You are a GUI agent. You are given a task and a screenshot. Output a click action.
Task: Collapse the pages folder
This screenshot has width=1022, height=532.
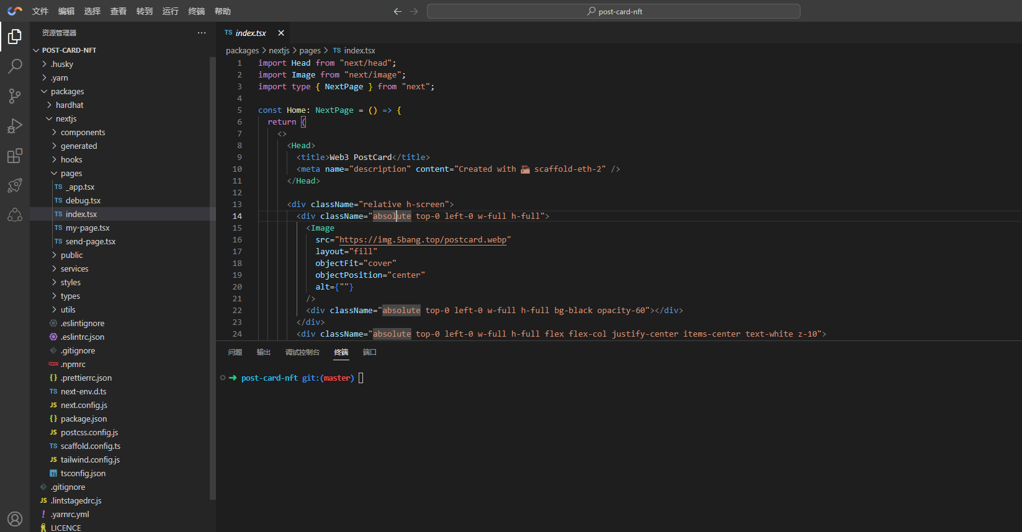point(123,173)
